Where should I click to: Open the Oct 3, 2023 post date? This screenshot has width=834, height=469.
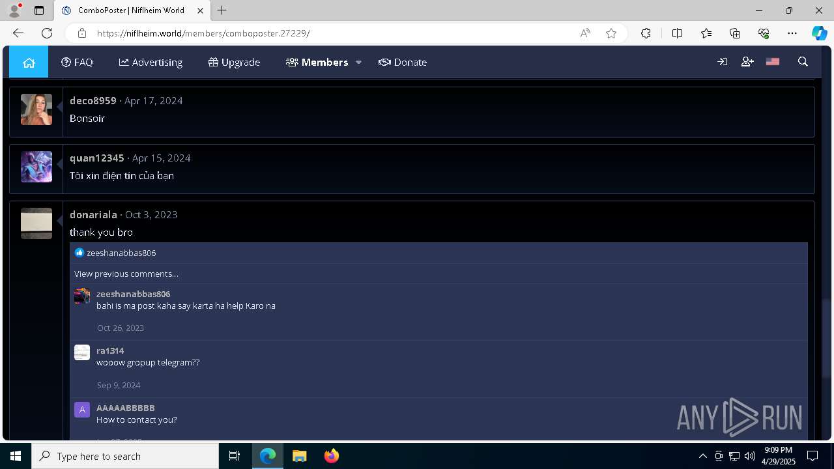tap(151, 214)
